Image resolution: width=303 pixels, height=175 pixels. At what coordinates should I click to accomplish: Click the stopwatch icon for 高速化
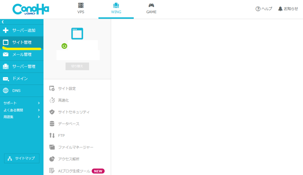pos(52,100)
